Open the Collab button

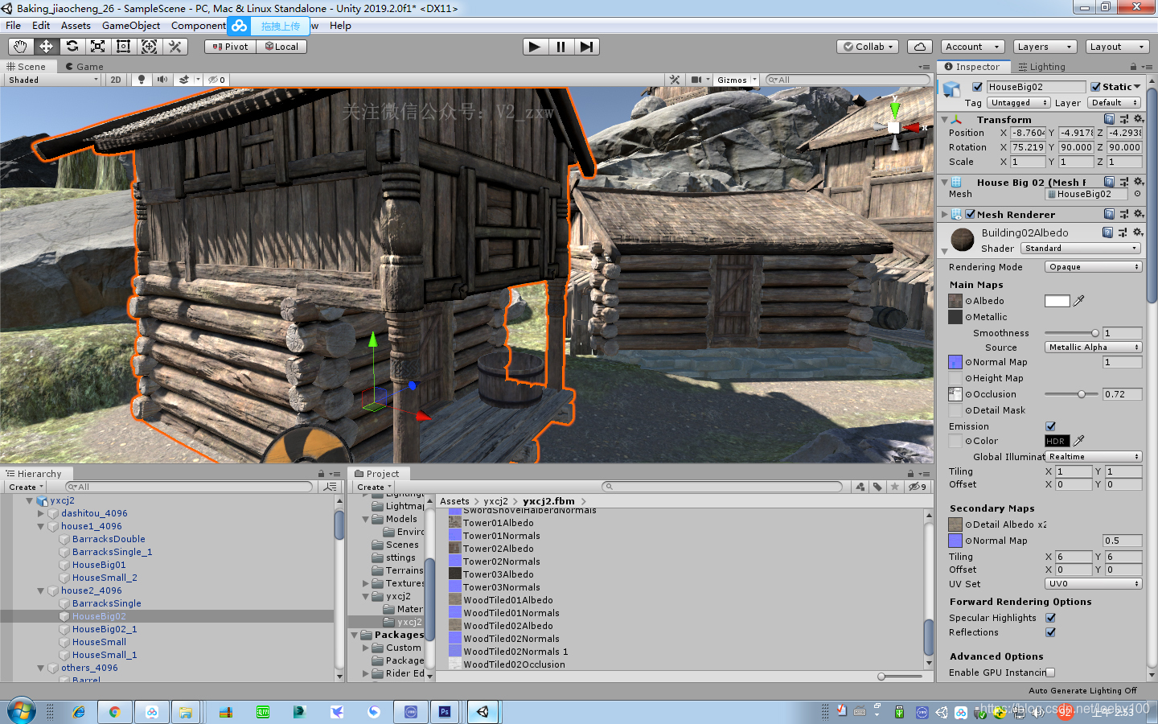pyautogui.click(x=868, y=47)
